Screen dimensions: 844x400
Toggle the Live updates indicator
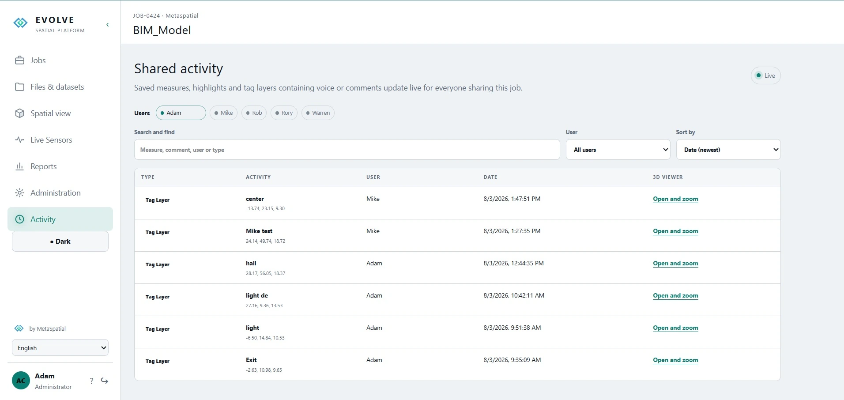(765, 75)
